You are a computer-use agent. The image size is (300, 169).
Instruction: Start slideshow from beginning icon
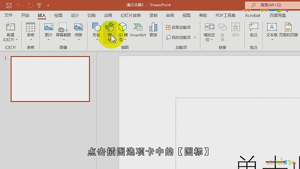coord(39,5)
